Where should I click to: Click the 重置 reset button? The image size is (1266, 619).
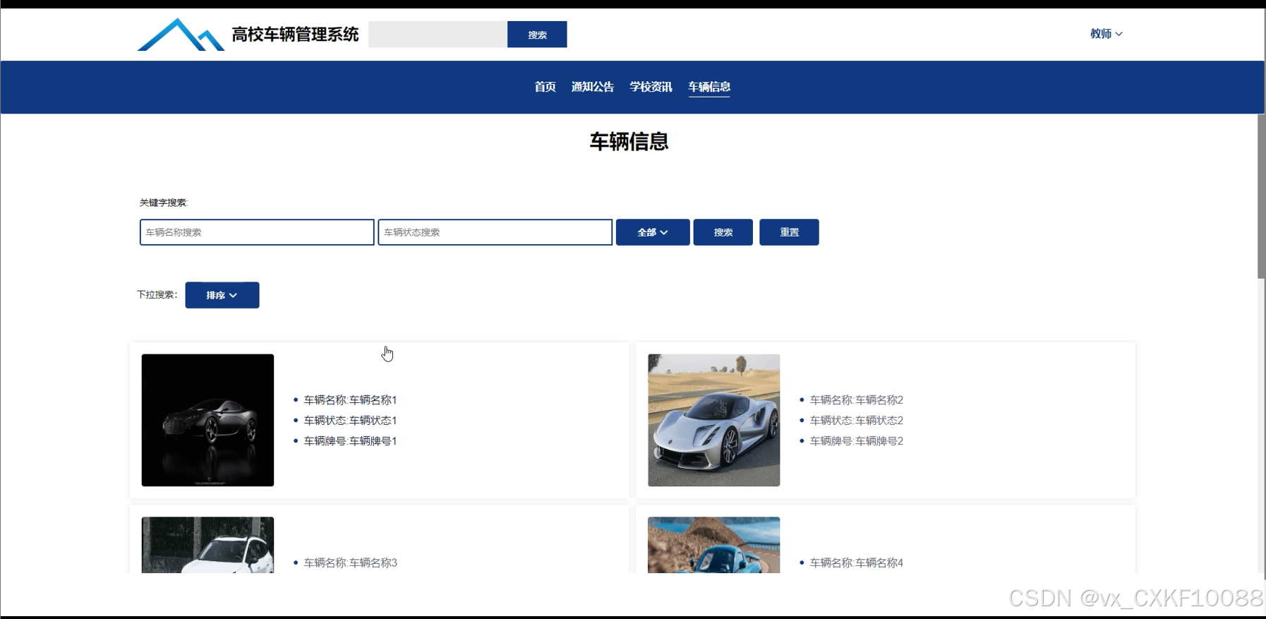789,232
